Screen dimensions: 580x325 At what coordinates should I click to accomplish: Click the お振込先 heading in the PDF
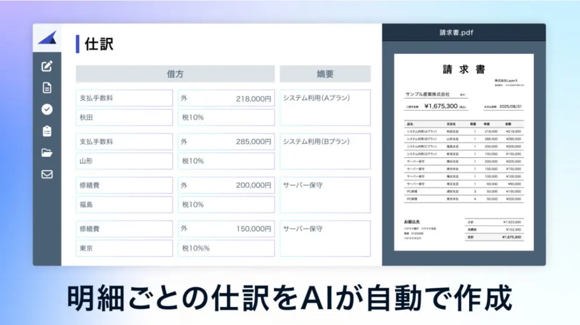point(411,222)
